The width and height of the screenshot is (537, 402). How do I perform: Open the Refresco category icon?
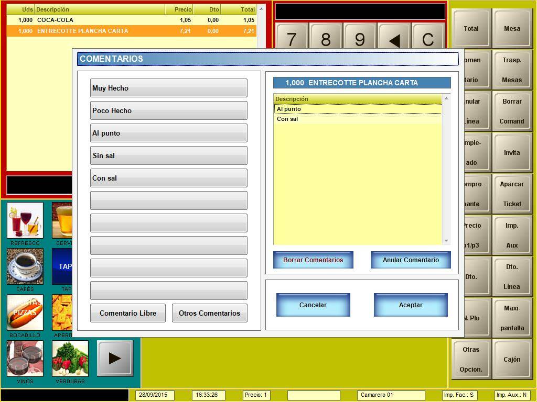pos(25,221)
